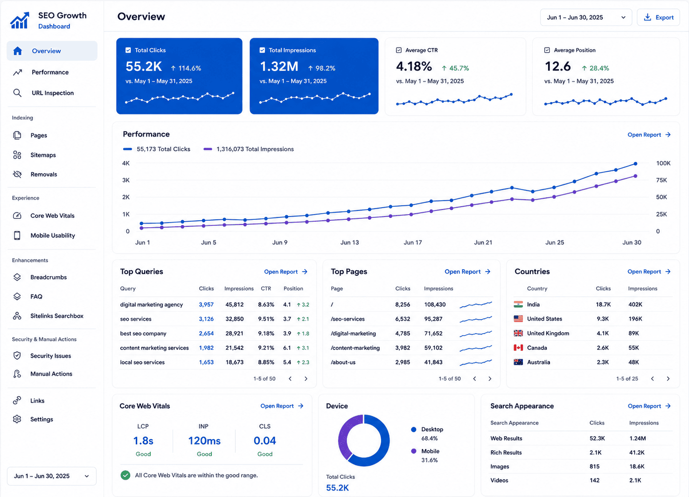
Task: Click the Settings gear icon
Action: pyautogui.click(x=17, y=419)
